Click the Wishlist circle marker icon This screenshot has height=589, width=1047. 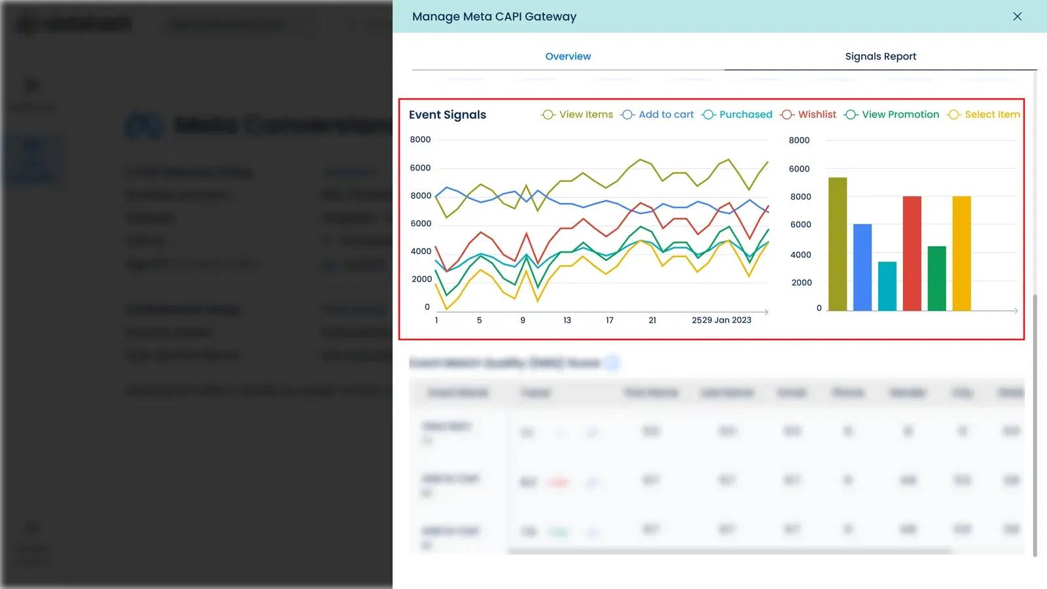787,115
